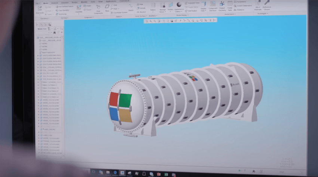This screenshot has height=177, width=318.
Task: Select PRESSURE_VESSEL root assembly in tree
Action: click(49, 37)
